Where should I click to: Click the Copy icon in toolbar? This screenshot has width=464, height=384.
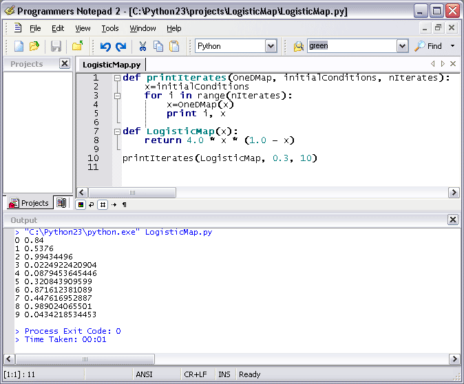158,46
